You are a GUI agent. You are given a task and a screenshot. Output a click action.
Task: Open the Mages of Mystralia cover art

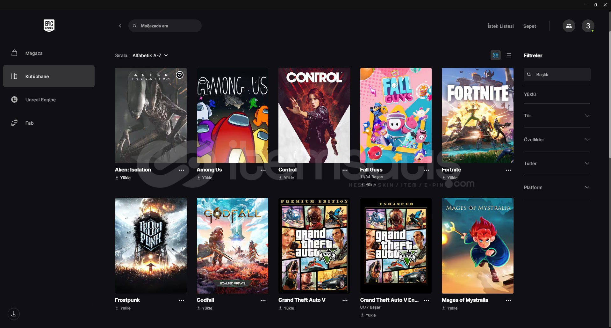pyautogui.click(x=478, y=246)
